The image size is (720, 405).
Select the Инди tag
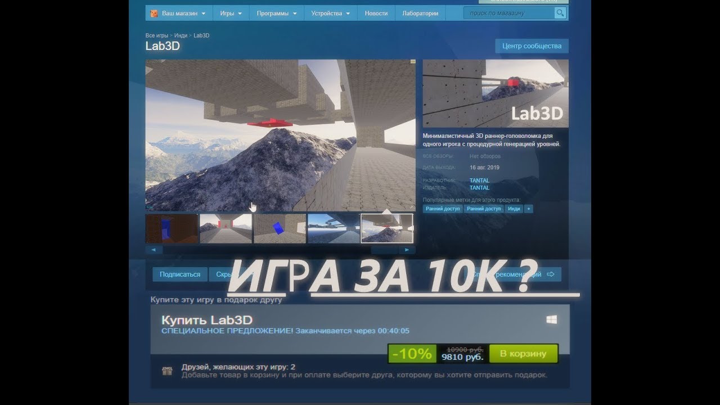pos(514,209)
